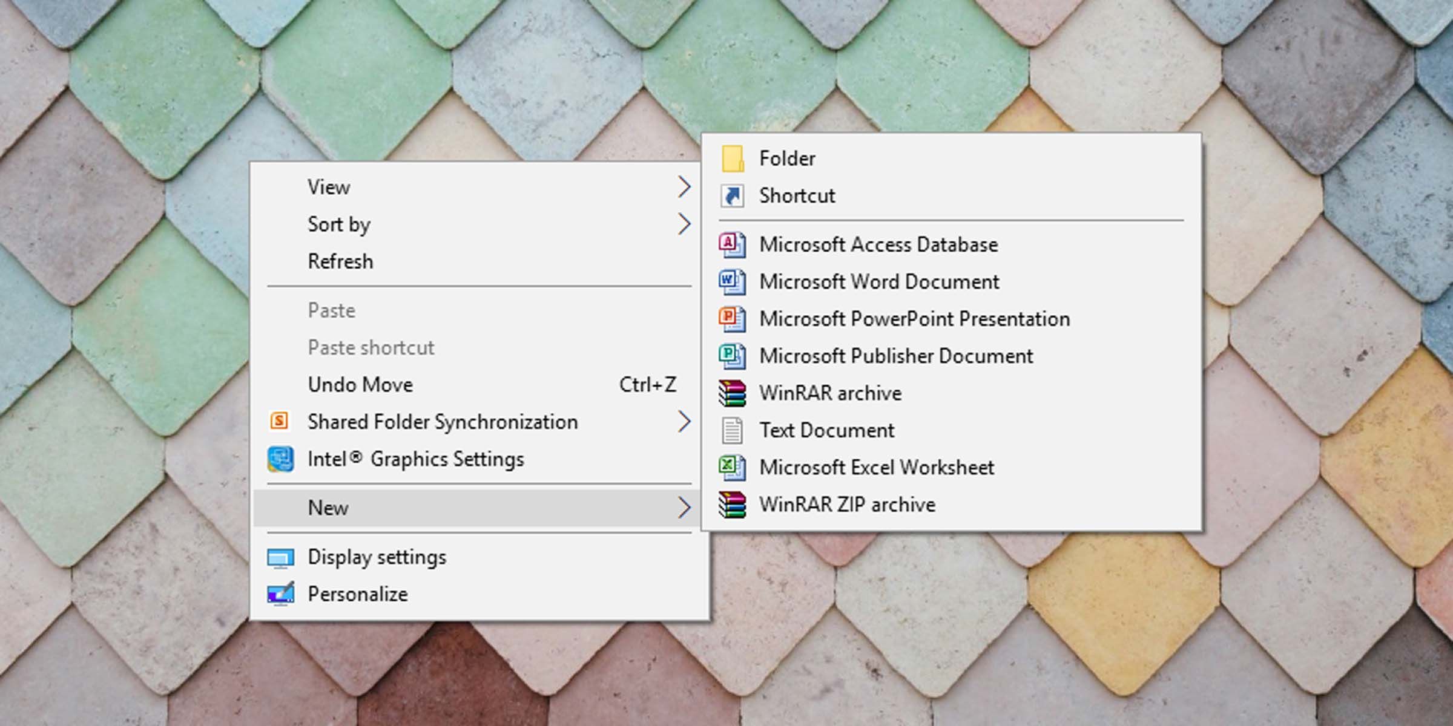Choose Refresh from the context menu
The image size is (1453, 726).
pyautogui.click(x=340, y=261)
